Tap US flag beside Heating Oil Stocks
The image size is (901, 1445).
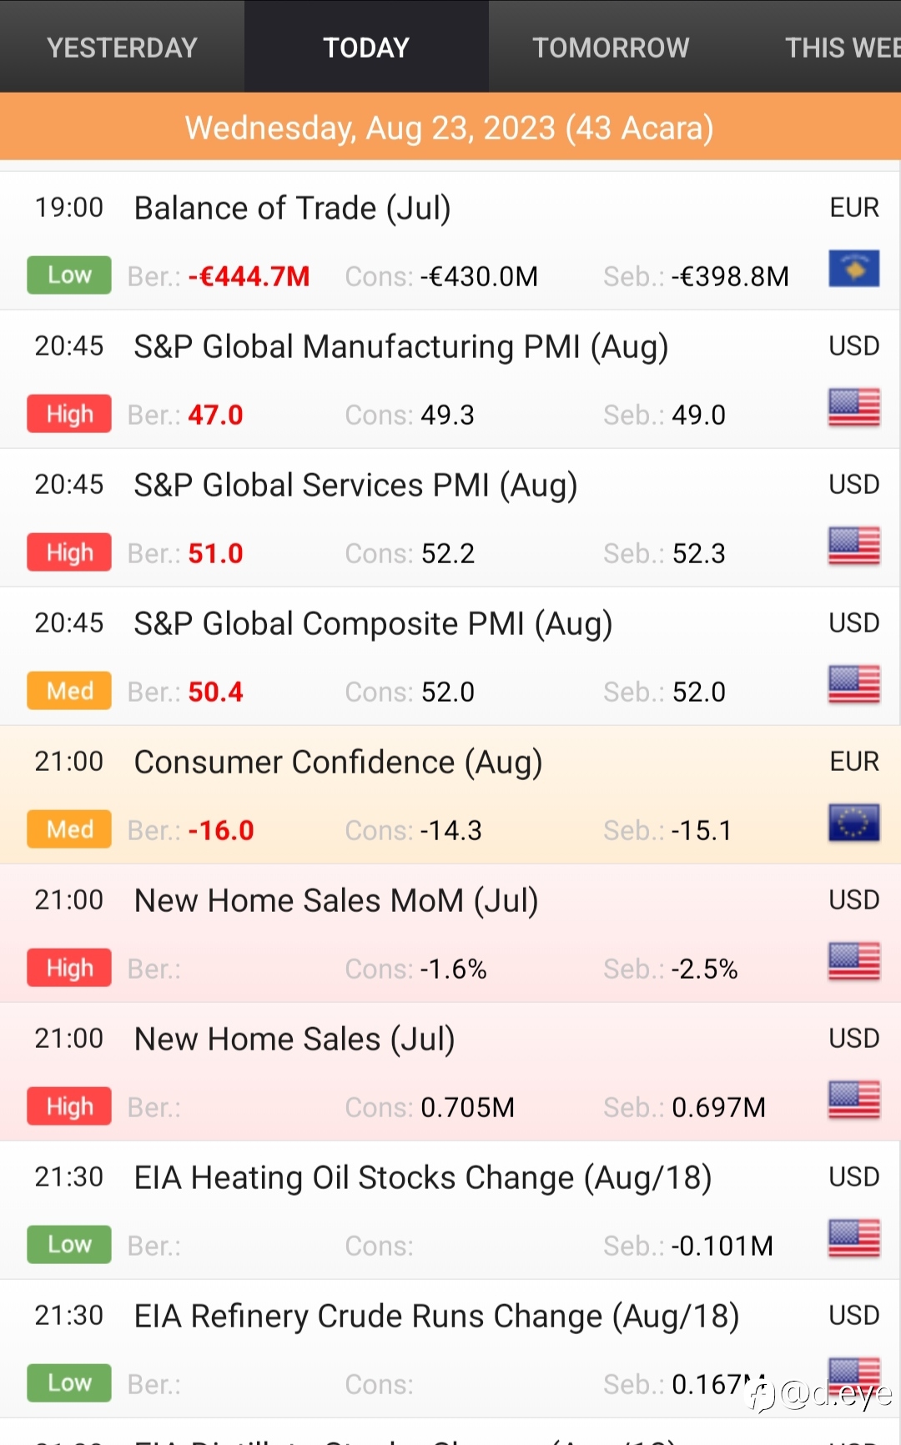click(853, 1239)
